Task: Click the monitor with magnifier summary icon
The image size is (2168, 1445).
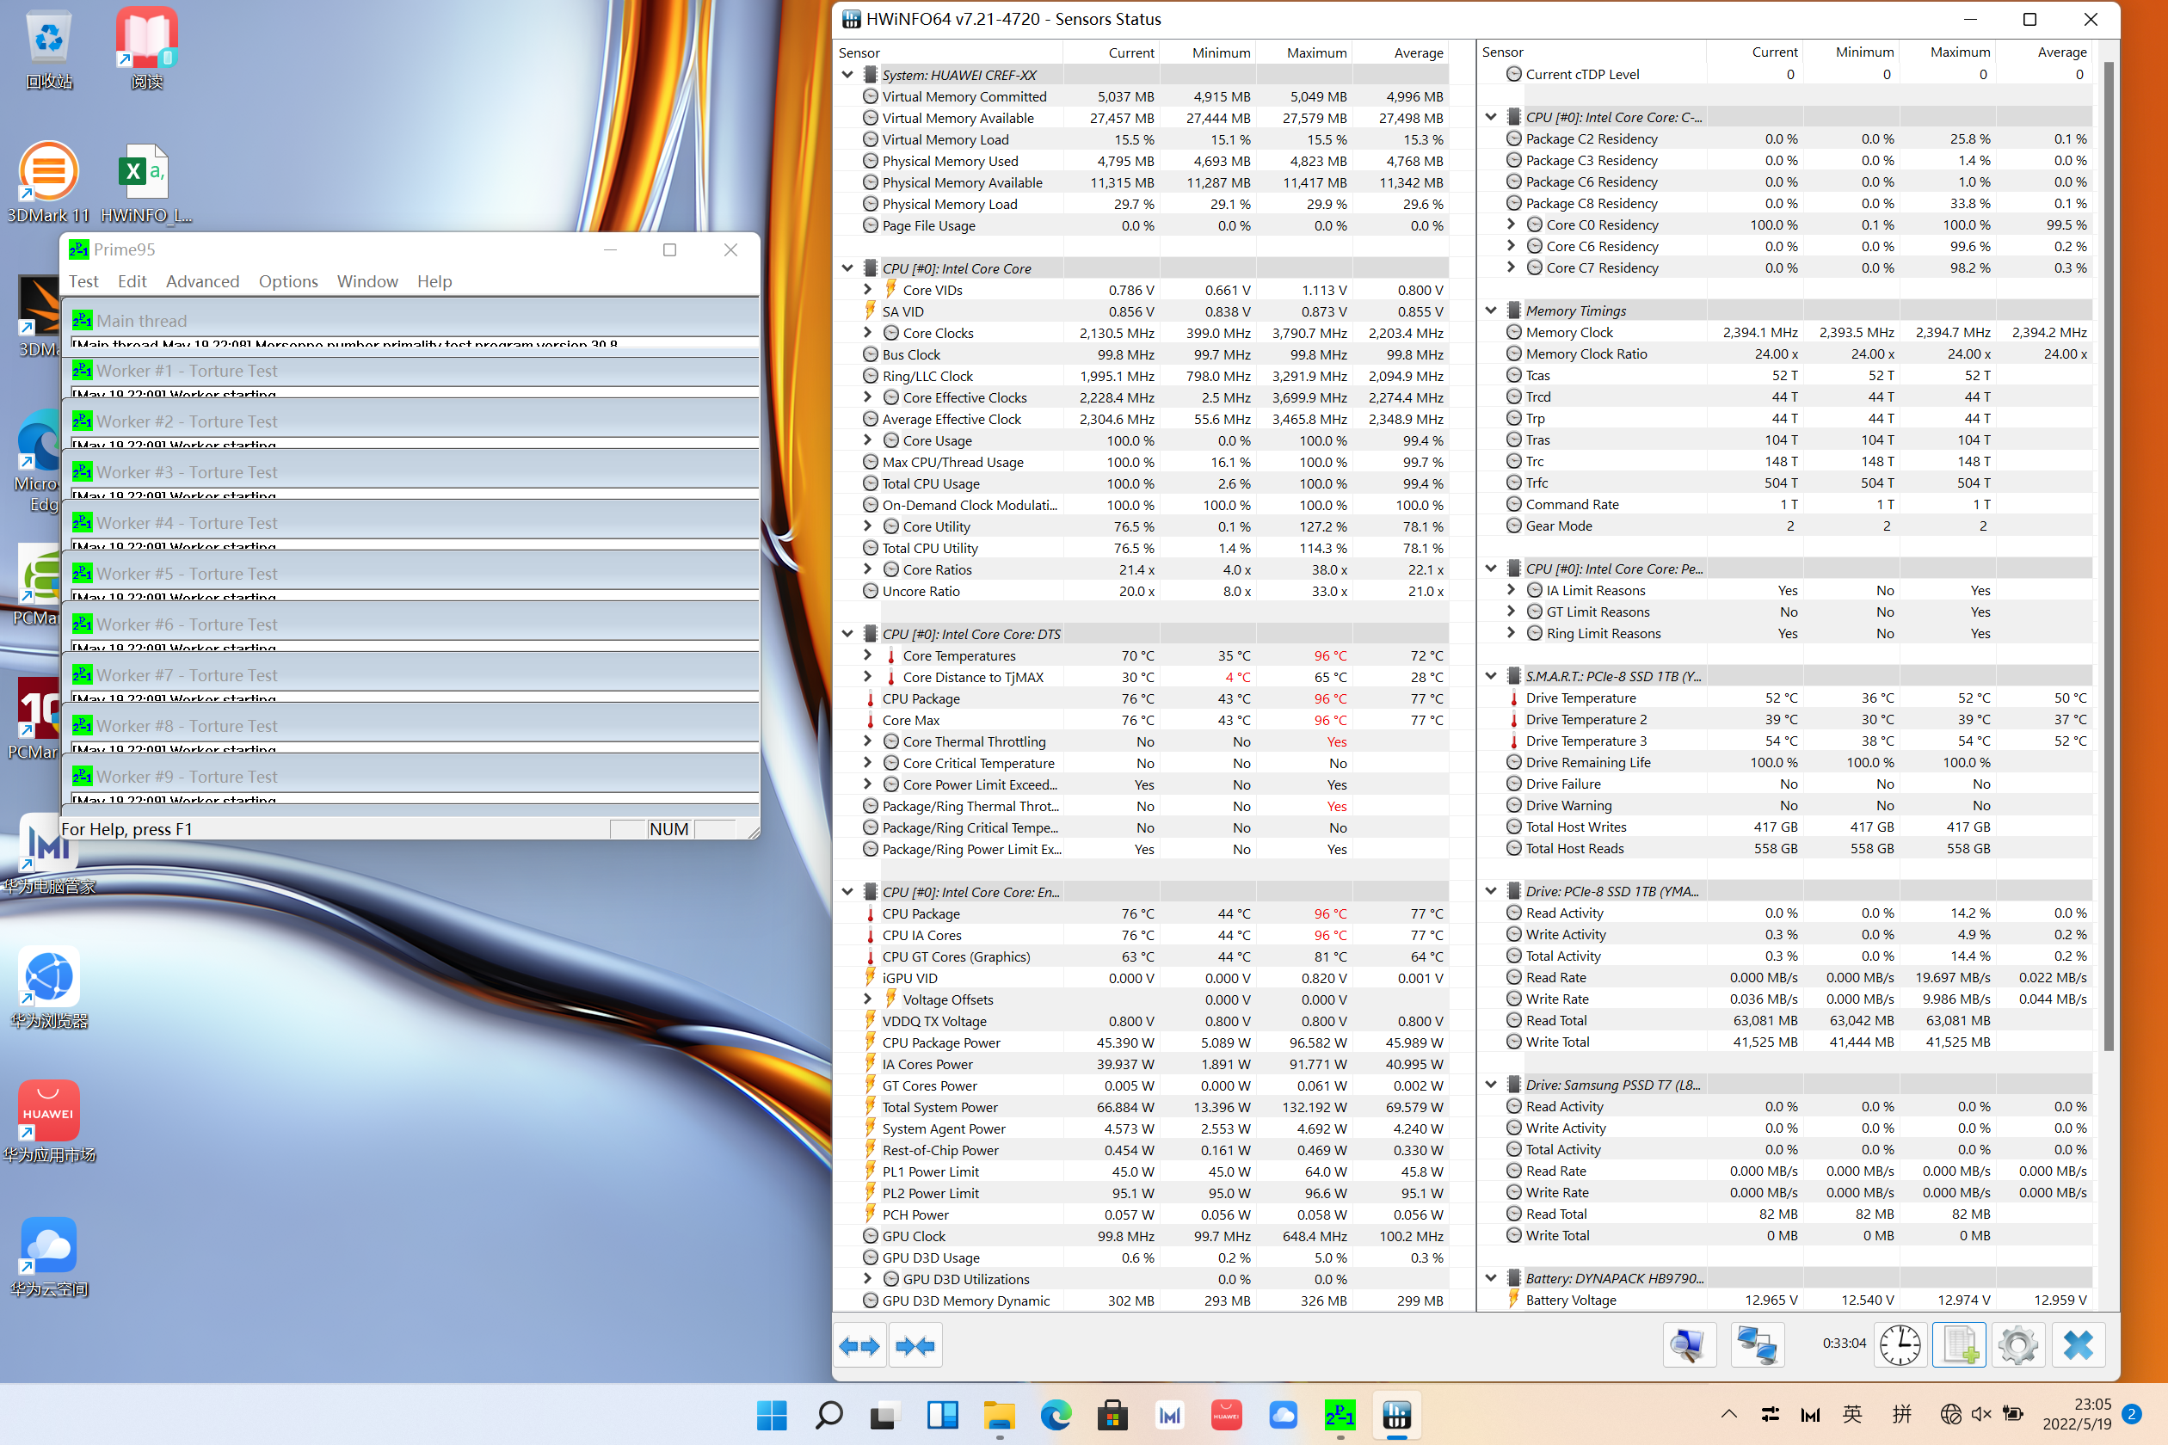Action: [x=1689, y=1345]
